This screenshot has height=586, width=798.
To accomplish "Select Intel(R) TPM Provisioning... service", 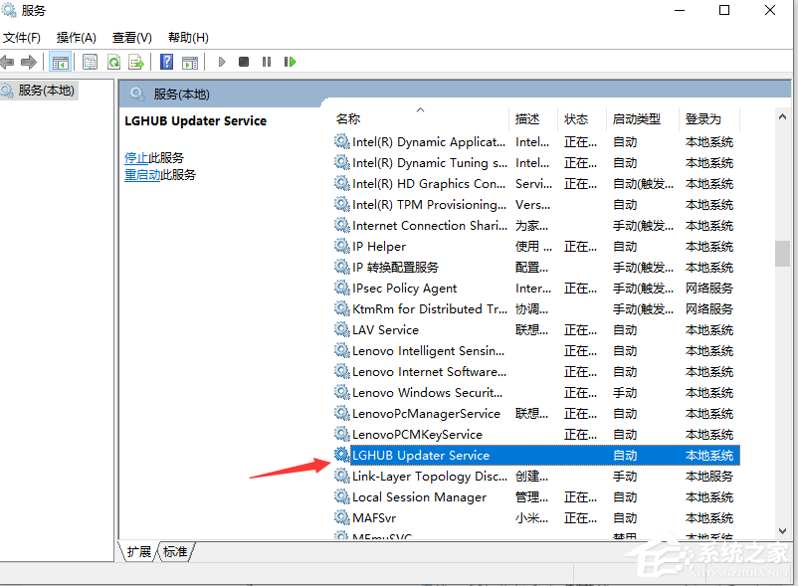I will pyautogui.click(x=430, y=205).
